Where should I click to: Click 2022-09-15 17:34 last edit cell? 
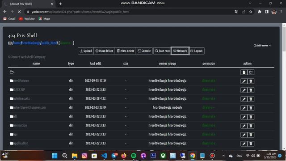pos(96,80)
